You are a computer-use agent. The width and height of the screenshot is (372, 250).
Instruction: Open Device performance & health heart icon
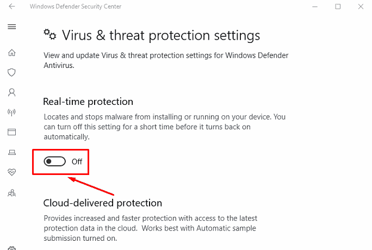(11, 172)
